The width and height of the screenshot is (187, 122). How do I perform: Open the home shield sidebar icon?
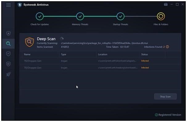tap(8, 33)
